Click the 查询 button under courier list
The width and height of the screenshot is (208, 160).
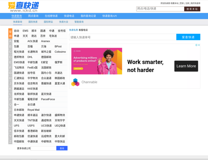click(x=62, y=148)
